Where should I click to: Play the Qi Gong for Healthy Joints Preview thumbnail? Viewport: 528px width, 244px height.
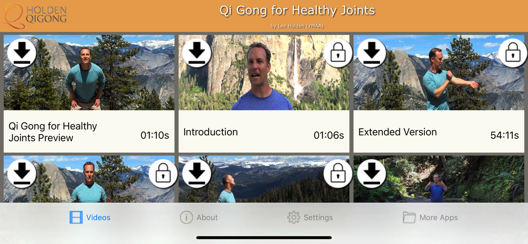click(x=89, y=72)
